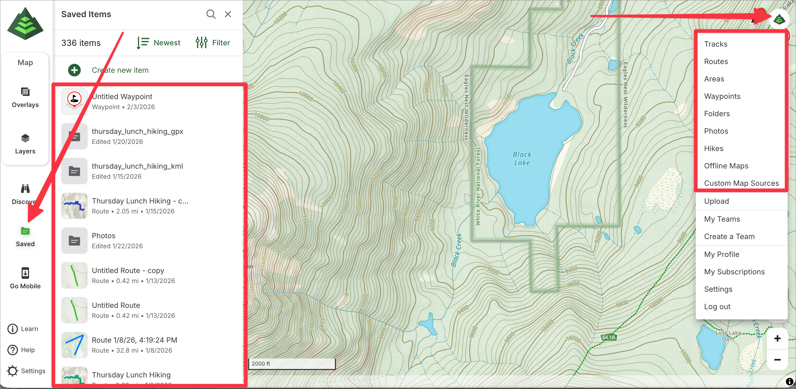The width and height of the screenshot is (796, 389).
Task: Click Upload in account menu
Action: pos(716,201)
